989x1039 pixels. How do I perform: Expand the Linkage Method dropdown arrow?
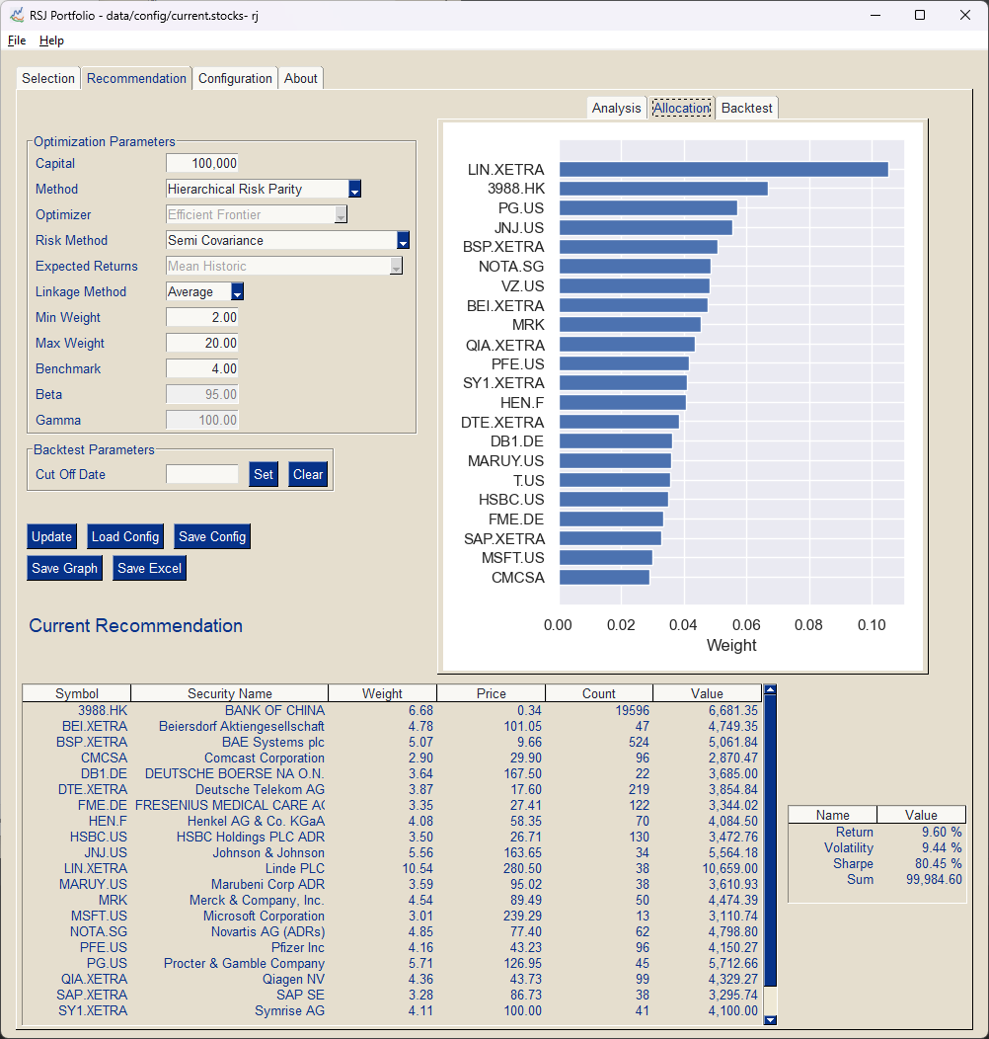pyautogui.click(x=237, y=291)
